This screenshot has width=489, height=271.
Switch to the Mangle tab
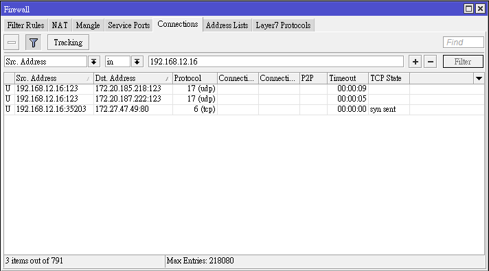(x=88, y=25)
